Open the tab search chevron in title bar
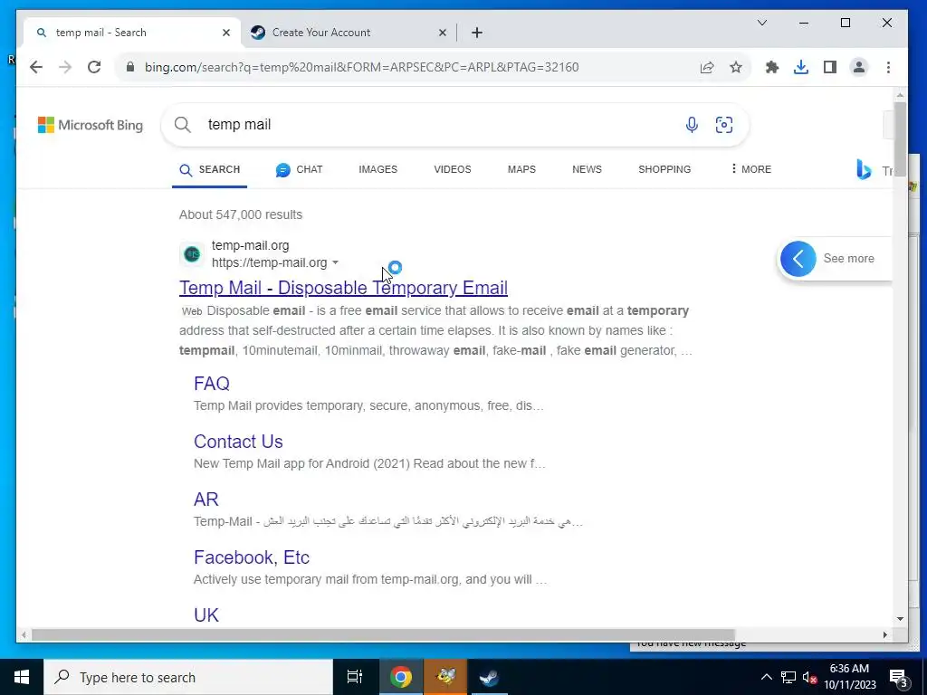The height and width of the screenshot is (695, 927). pyautogui.click(x=762, y=23)
